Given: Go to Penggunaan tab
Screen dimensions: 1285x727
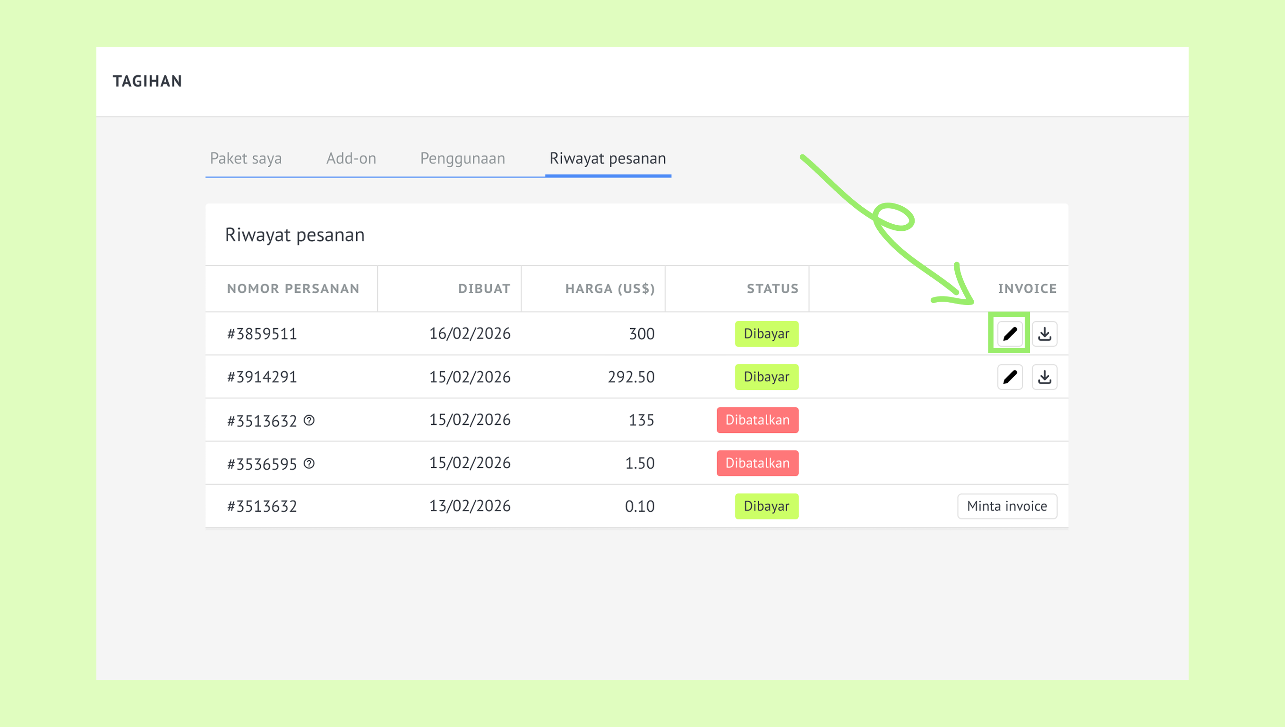Looking at the screenshot, I should [463, 158].
